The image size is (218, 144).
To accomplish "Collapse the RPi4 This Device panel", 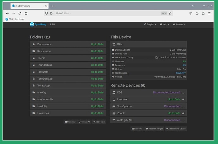I will [148, 44].
